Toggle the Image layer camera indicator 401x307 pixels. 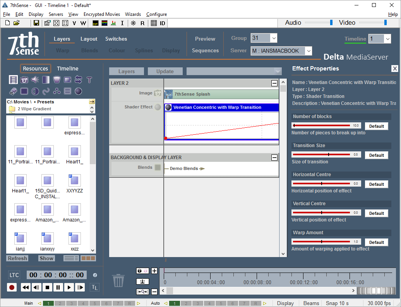(158, 93)
